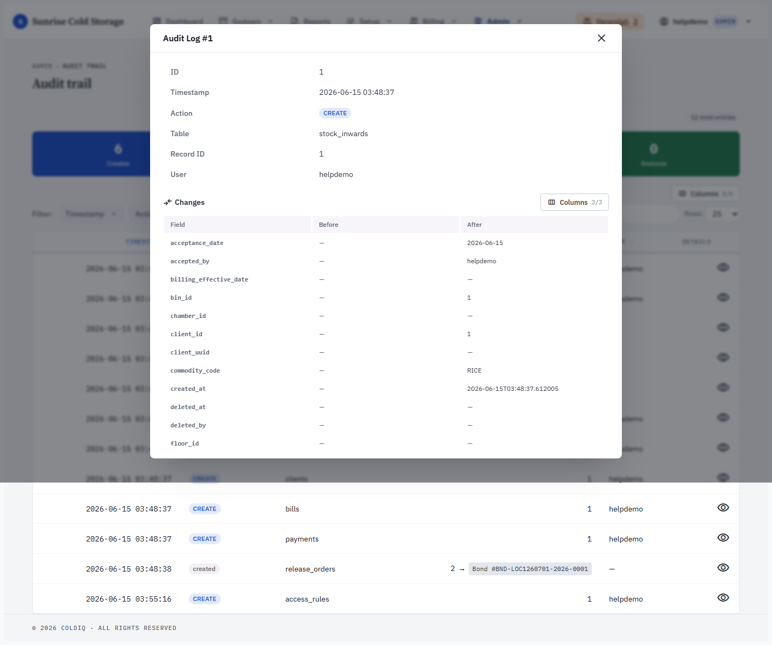Click the CREATE badge in the payments row
The image size is (772, 645).
205,539
